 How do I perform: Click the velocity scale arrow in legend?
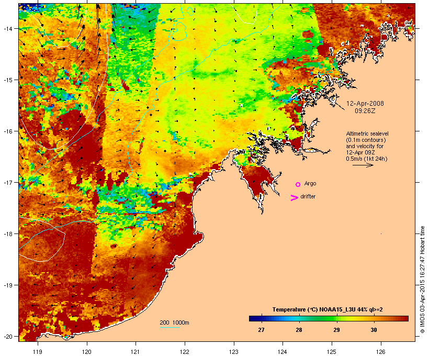tap(363, 165)
